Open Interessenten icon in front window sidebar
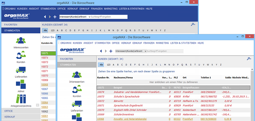Viewport: 255px width, 121px height. pos(77,75)
